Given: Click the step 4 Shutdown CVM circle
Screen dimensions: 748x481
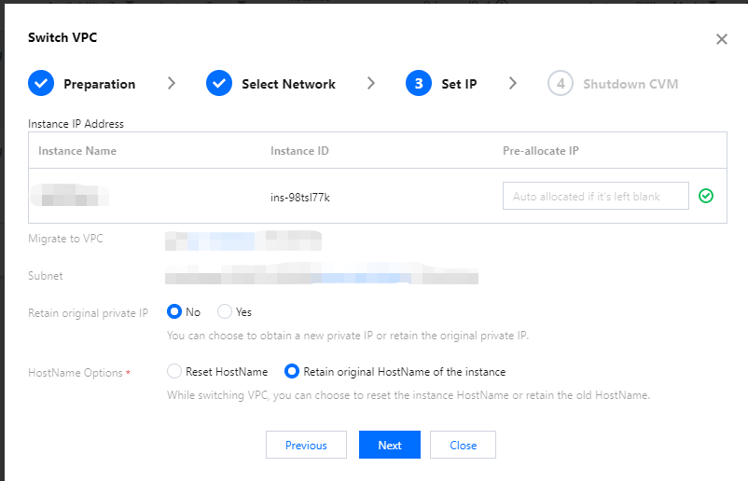Looking at the screenshot, I should [561, 84].
